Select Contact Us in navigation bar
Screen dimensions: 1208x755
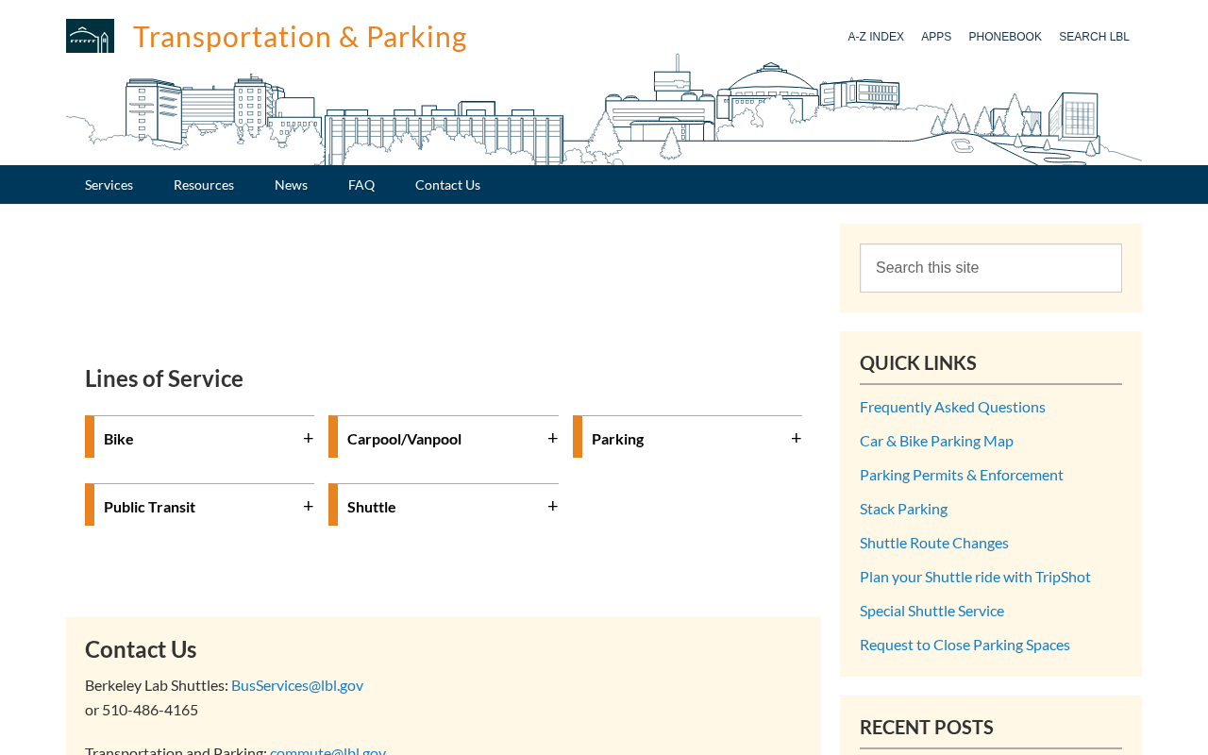click(x=447, y=185)
